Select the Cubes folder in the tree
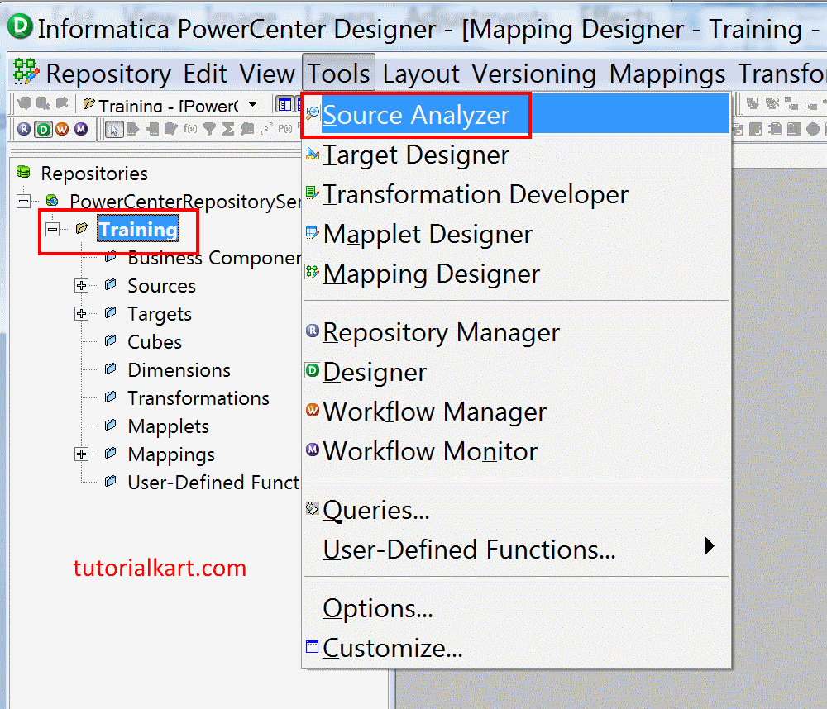Image resolution: width=827 pixels, height=709 pixels. coord(155,341)
